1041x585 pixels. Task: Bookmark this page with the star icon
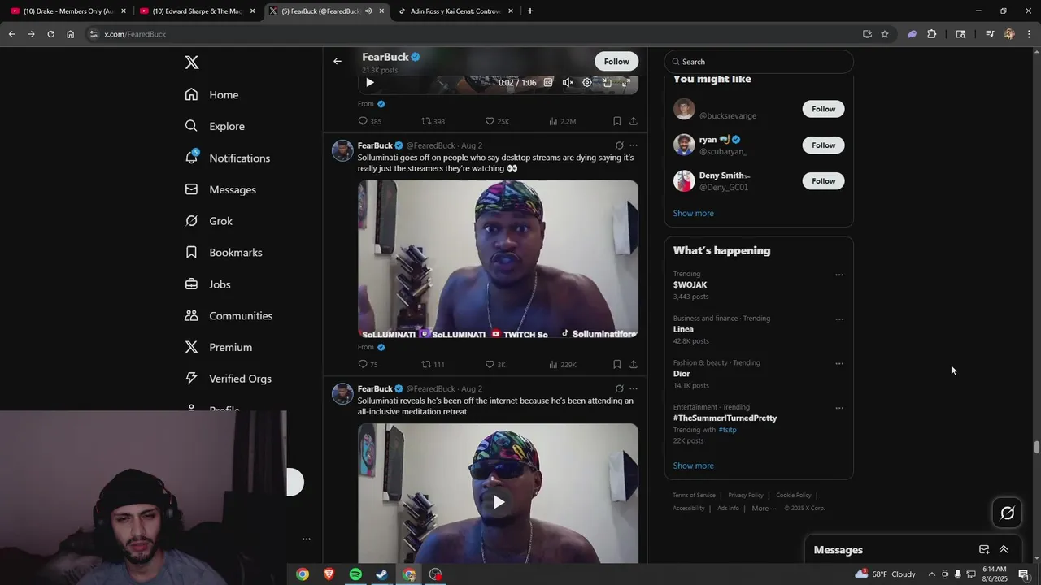tap(885, 34)
